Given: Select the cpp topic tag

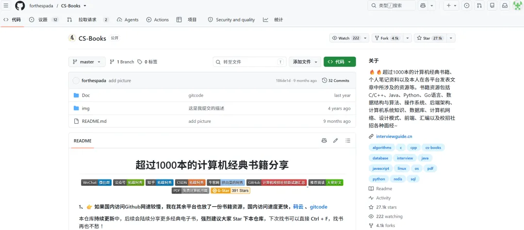Looking at the screenshot, I should 413,148.
